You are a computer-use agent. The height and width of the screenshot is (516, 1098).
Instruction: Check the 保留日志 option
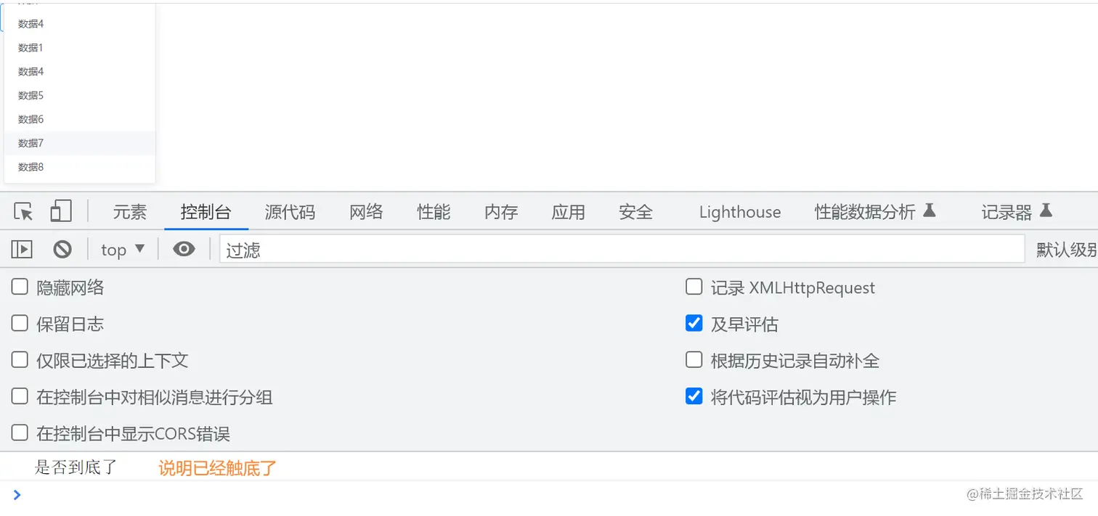[x=20, y=323]
